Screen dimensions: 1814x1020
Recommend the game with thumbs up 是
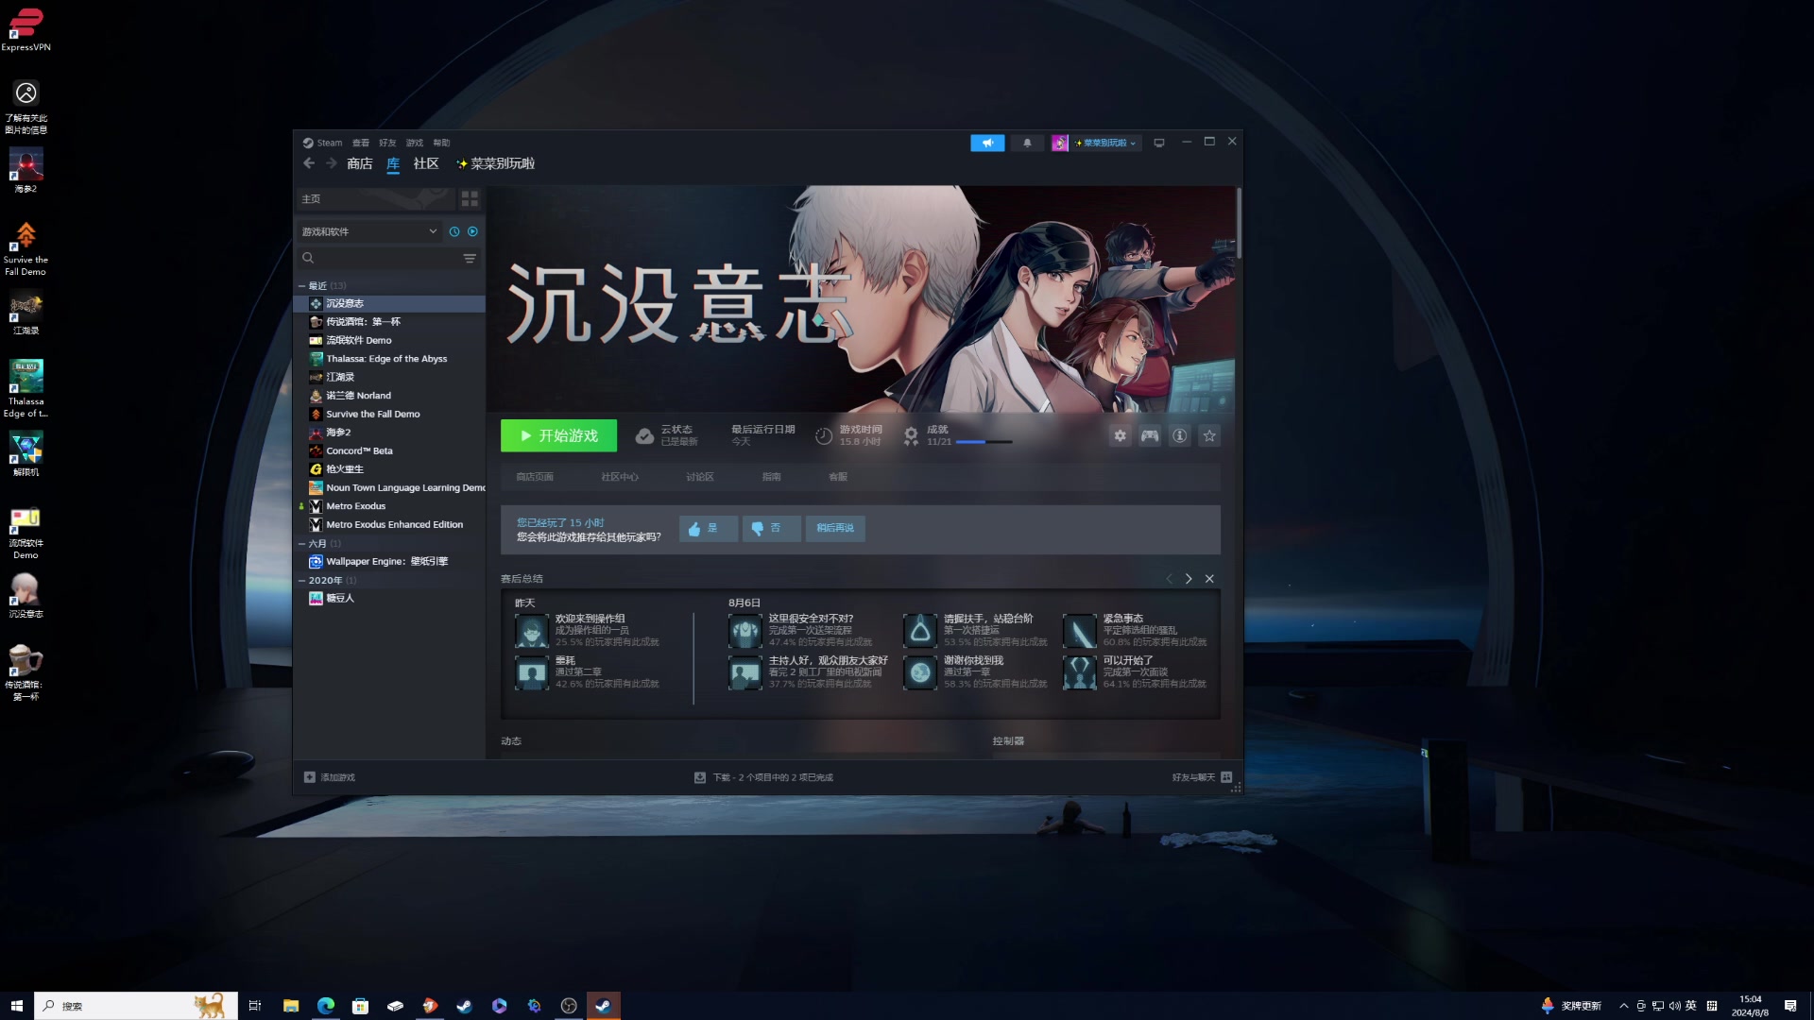pos(708,529)
